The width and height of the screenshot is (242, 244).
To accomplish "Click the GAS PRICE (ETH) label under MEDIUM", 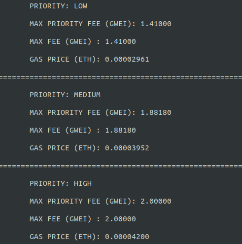I will [x=65, y=148].
